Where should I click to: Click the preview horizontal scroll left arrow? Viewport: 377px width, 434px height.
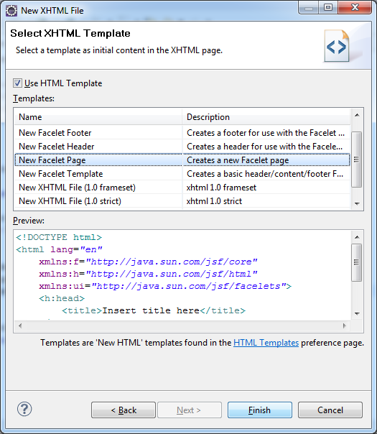pyautogui.click(x=20, y=325)
